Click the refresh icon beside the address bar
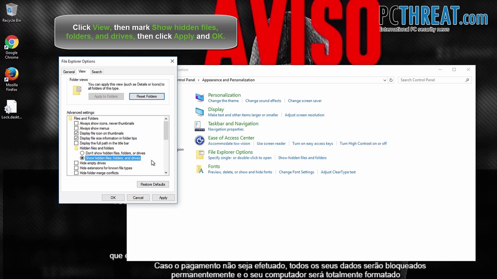The width and height of the screenshot is (497, 279). (391, 80)
